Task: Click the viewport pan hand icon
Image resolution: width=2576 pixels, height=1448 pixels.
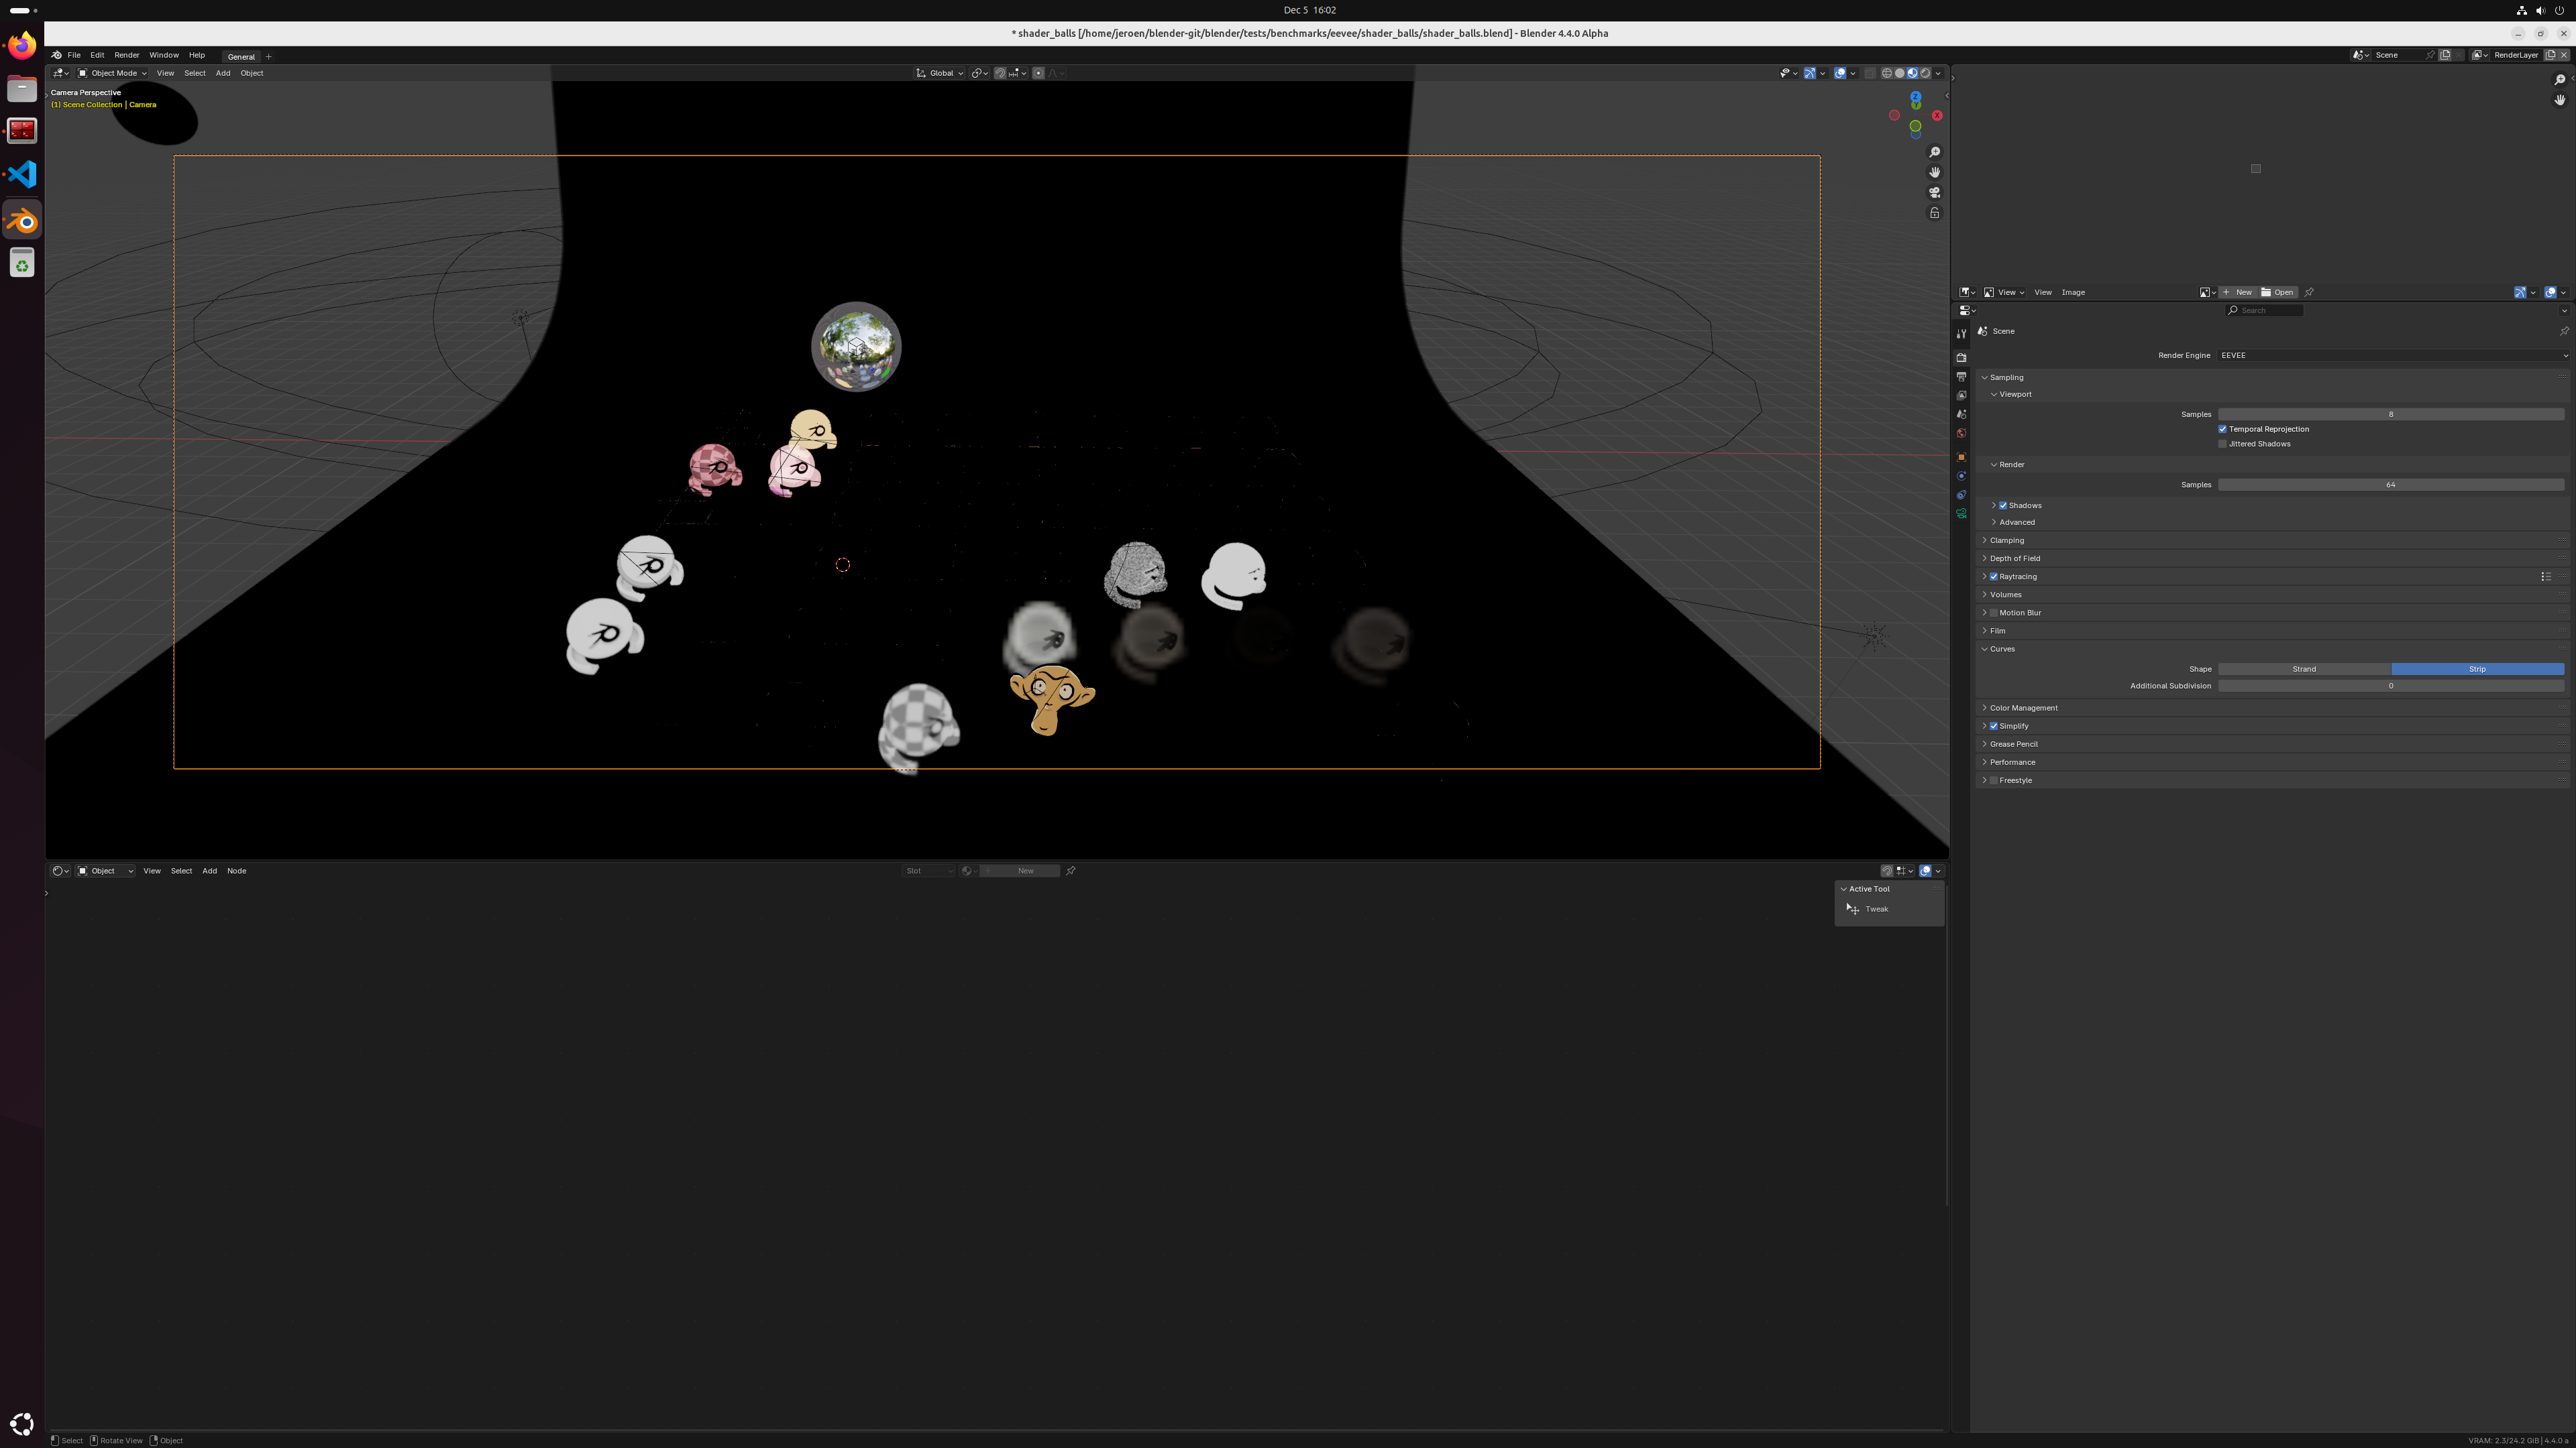Action: click(1935, 172)
